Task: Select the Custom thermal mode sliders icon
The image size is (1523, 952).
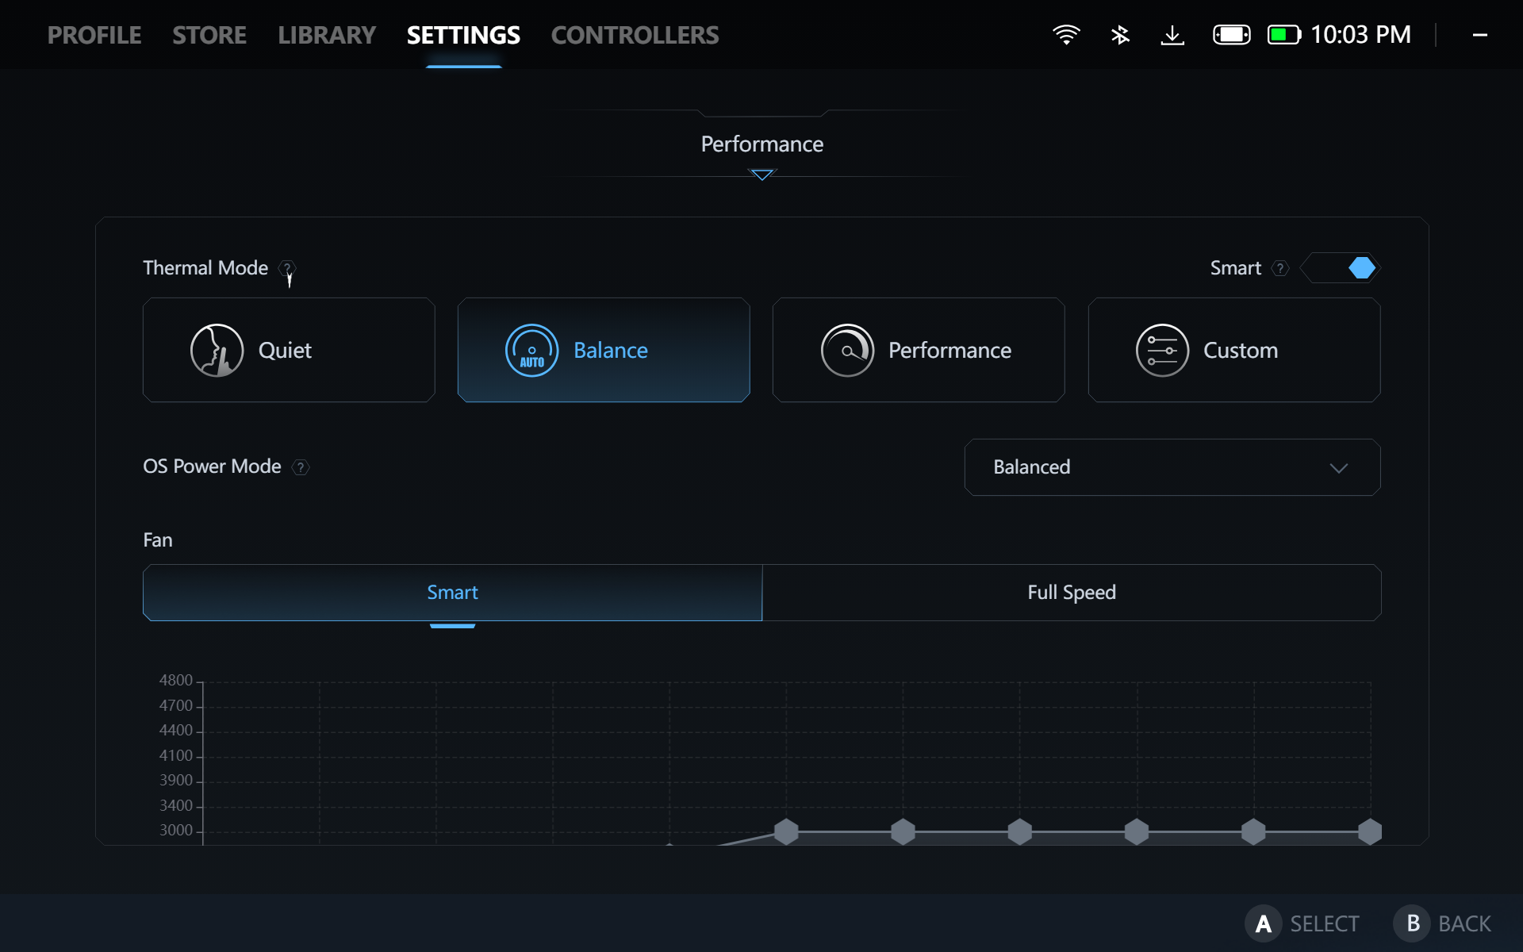Action: pos(1162,350)
